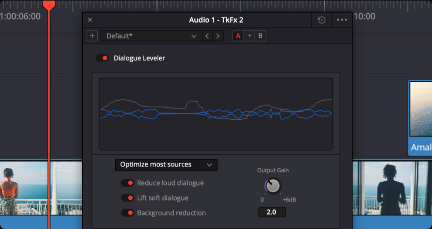Click the add preset plus icon
This screenshot has height=229, width=432.
pos(92,36)
